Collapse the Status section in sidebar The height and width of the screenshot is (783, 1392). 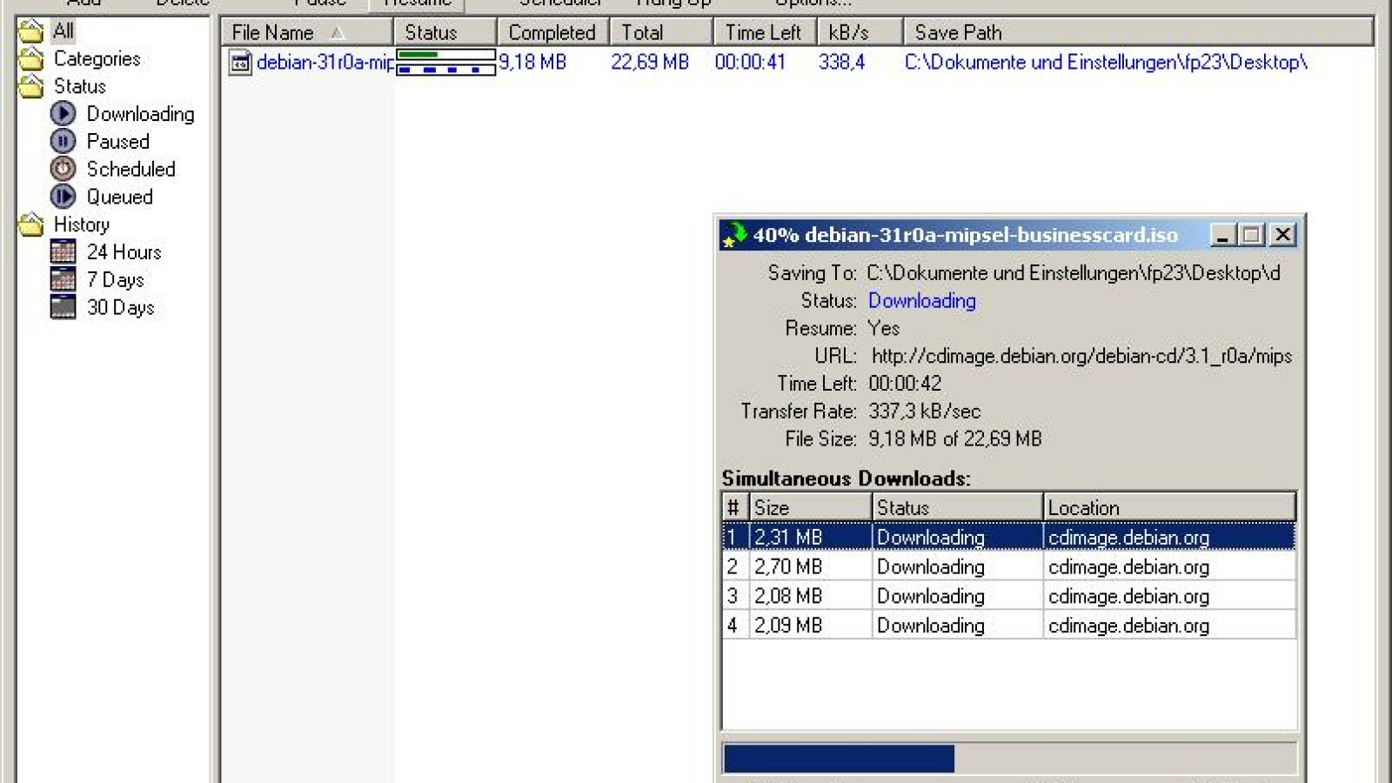tap(31, 86)
